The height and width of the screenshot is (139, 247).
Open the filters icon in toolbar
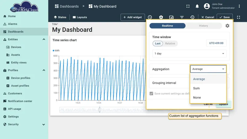[182, 17]
